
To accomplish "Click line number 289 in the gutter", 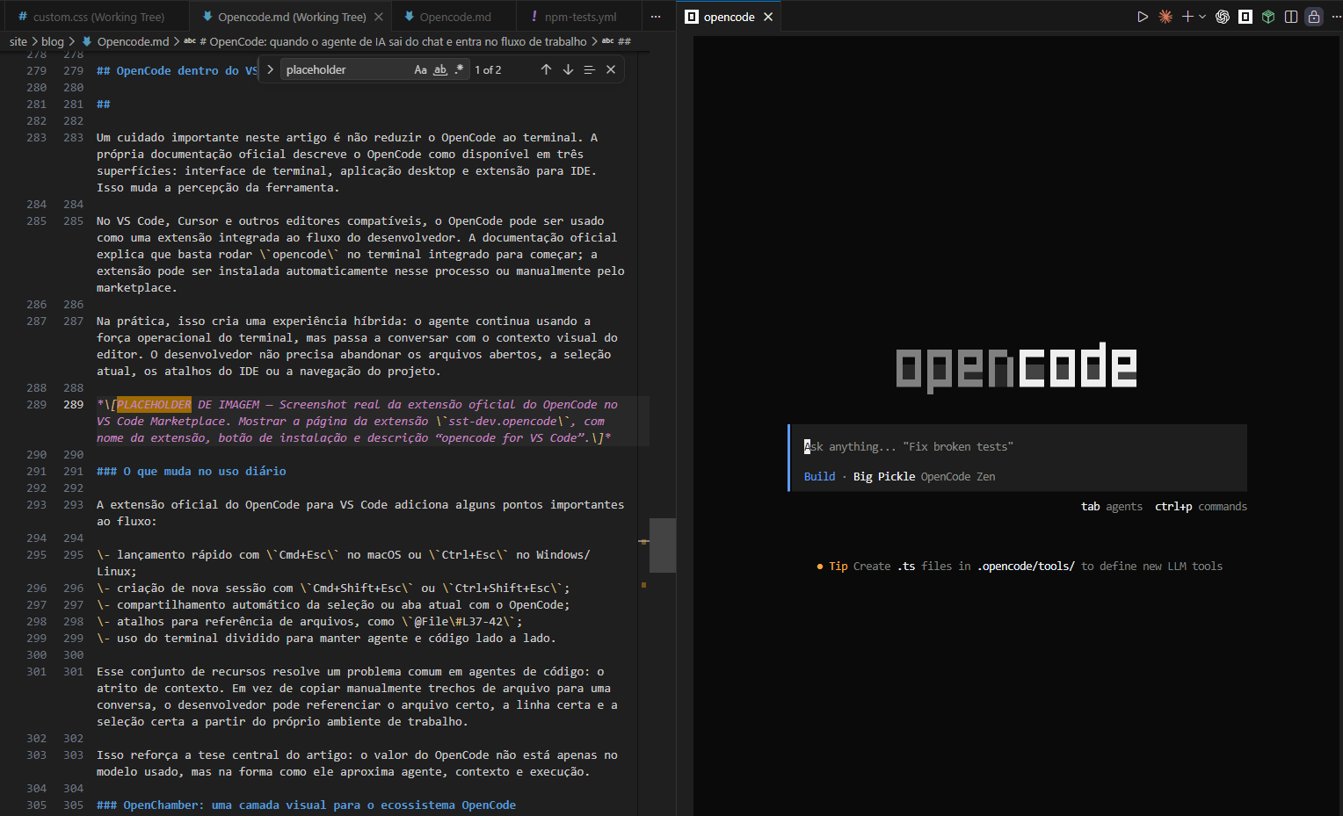I will tap(73, 404).
